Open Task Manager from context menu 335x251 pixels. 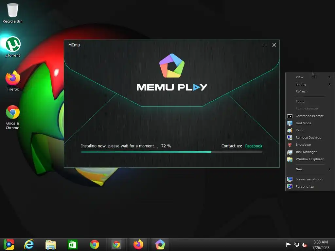310,152
